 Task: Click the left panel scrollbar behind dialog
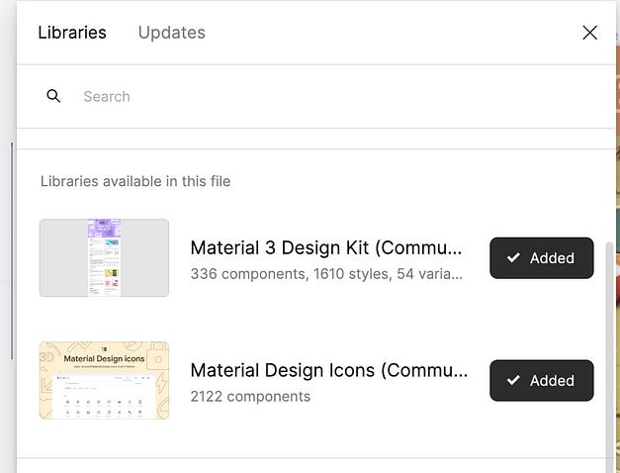coord(12,251)
